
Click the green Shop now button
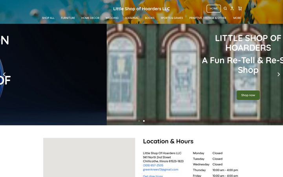point(248,95)
